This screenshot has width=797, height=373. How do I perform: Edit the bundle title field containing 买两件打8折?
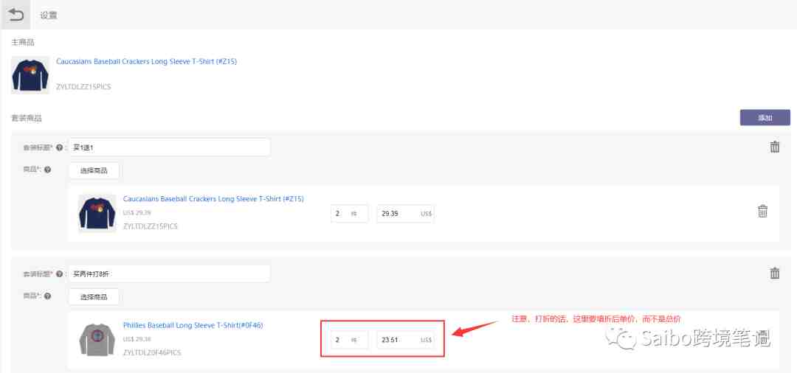pos(169,273)
